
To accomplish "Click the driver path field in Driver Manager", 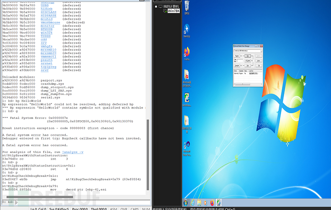I will pos(247,50).
